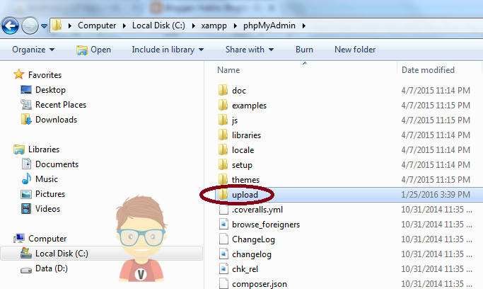Select the browse_foreigners file icon
This screenshot has height=289, width=483.
(x=223, y=225)
